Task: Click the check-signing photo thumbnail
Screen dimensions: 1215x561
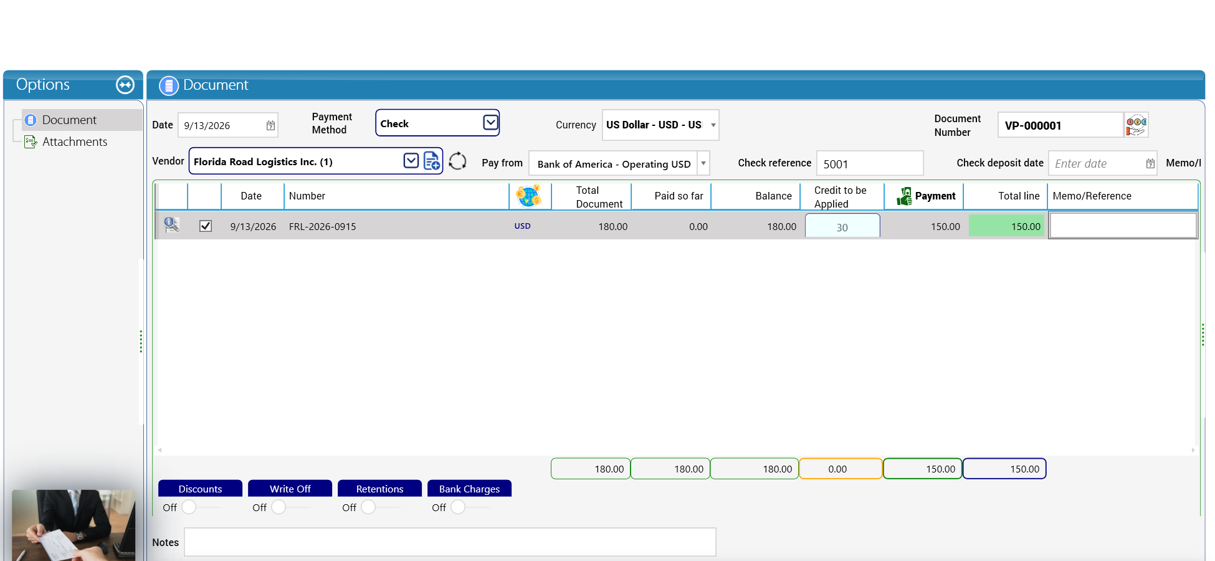Action: pyautogui.click(x=74, y=525)
